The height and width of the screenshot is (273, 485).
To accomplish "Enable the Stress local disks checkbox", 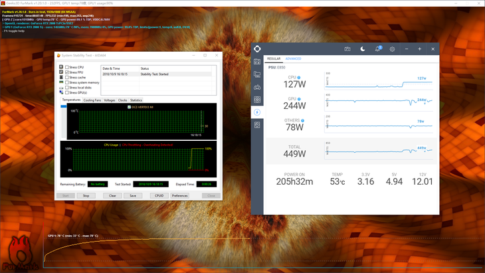I will tap(67, 88).
